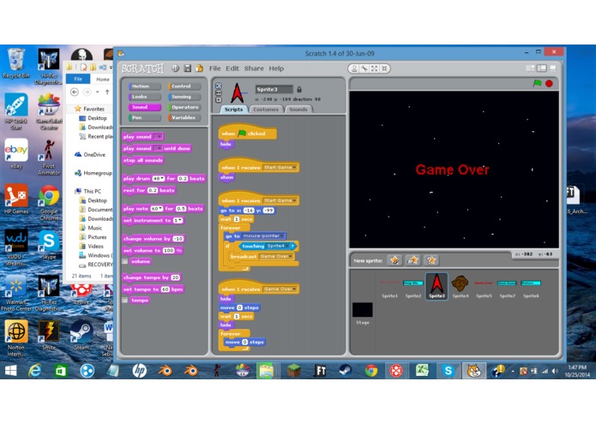Click the globe language icon in Scratch

175,69
